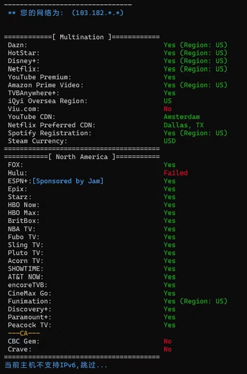This screenshot has width=247, height=374.
Task: Click Amsterdam next to YouTube CDN
Action: click(x=182, y=117)
